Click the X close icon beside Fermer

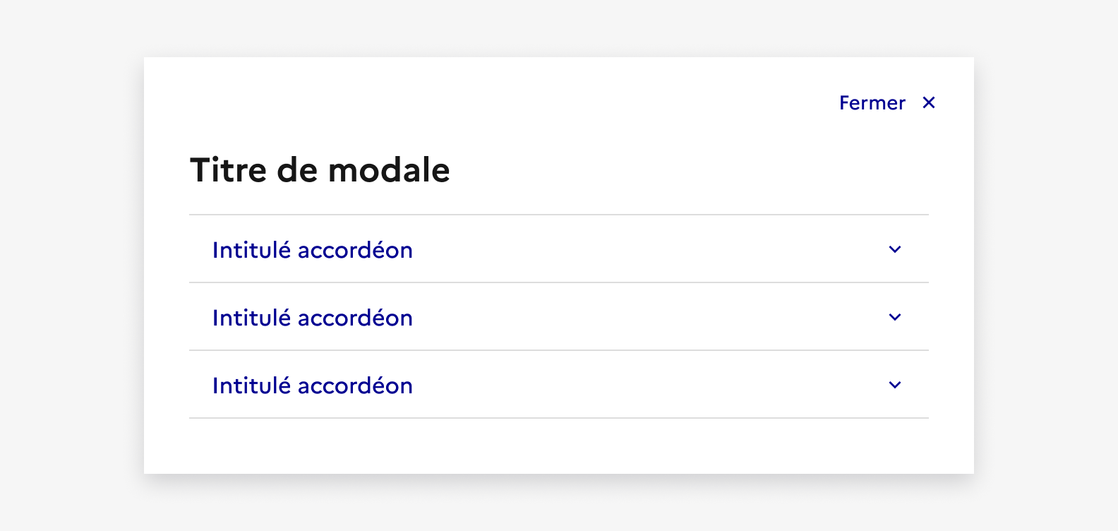(x=929, y=103)
